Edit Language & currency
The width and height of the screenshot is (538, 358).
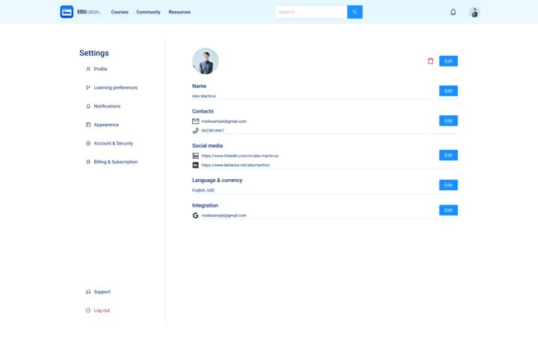pos(448,185)
